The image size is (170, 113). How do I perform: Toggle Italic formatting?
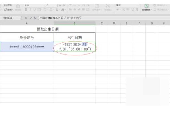(x=30, y=10)
